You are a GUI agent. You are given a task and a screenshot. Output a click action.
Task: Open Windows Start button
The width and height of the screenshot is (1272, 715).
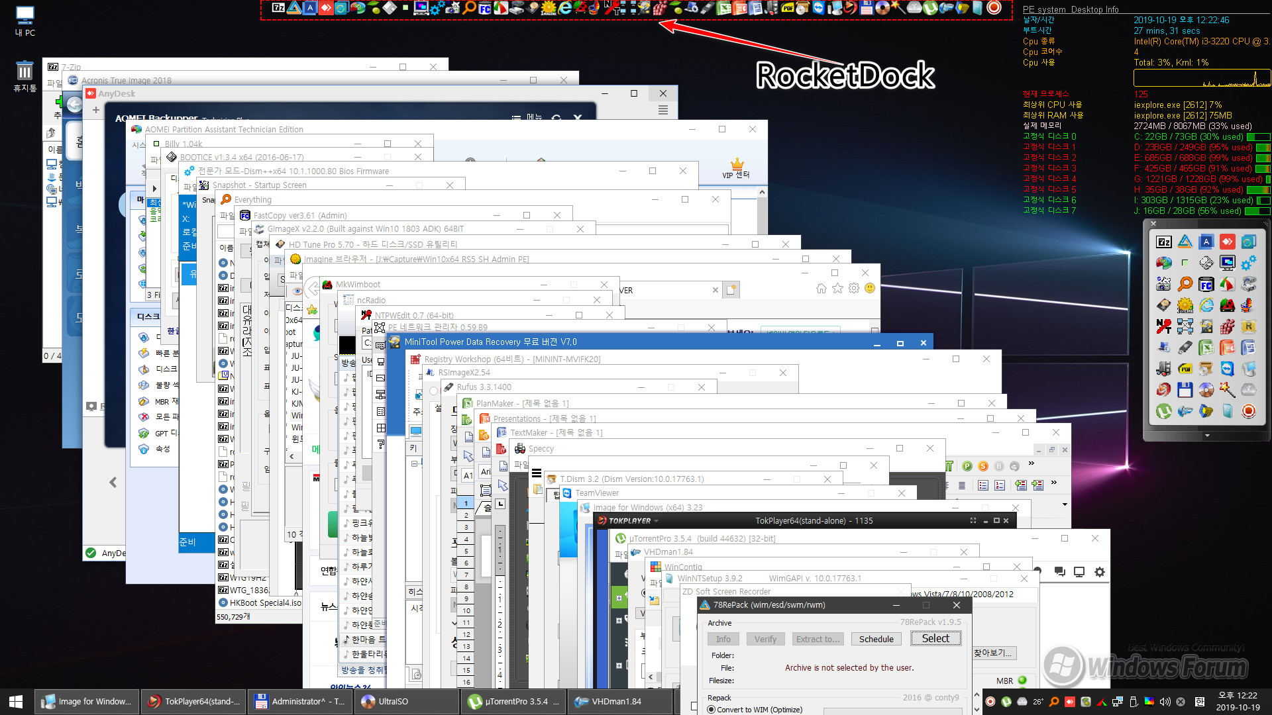16,701
